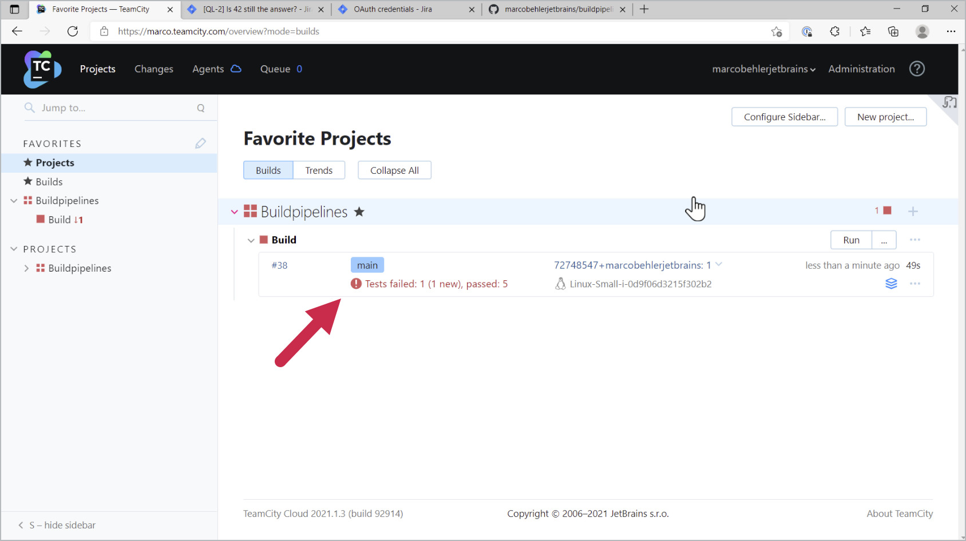Click the Agents cloud icon
The width and height of the screenshot is (966, 541).
point(235,69)
